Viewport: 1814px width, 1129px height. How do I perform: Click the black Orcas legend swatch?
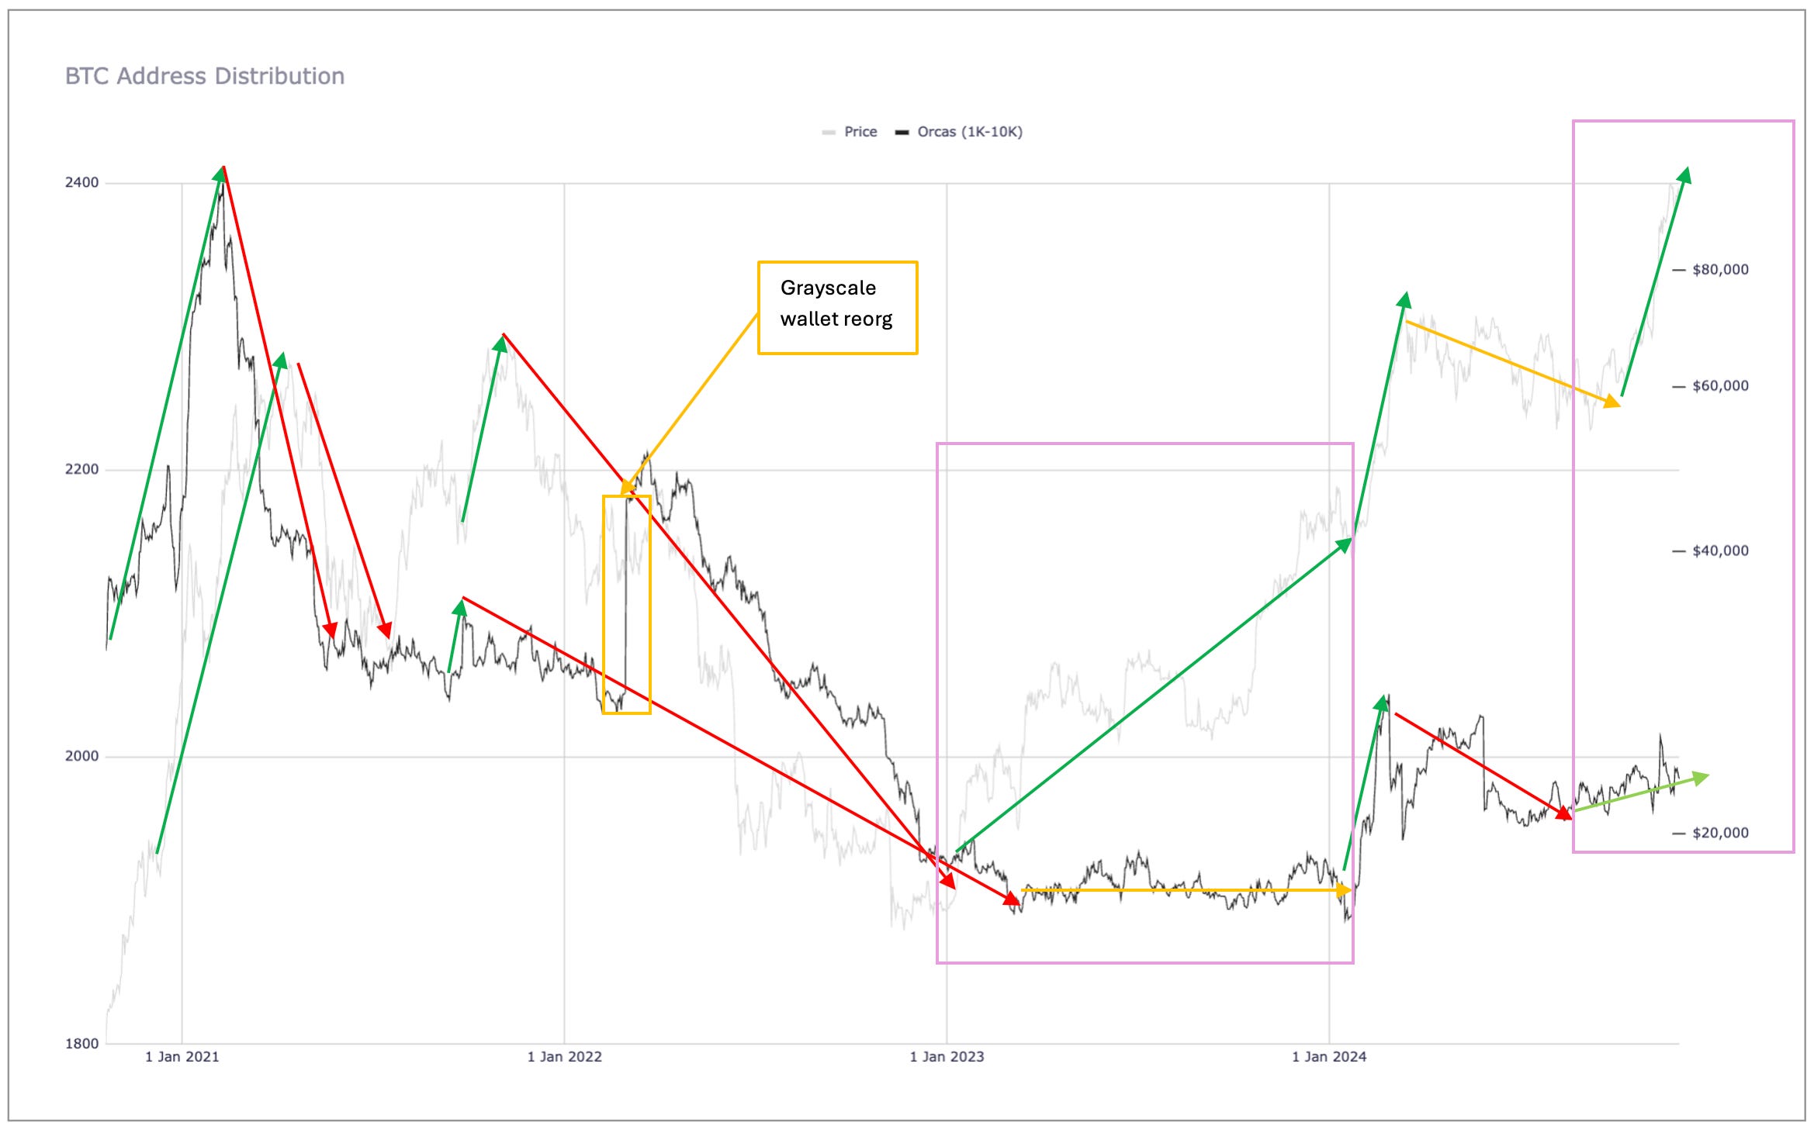[x=902, y=133]
